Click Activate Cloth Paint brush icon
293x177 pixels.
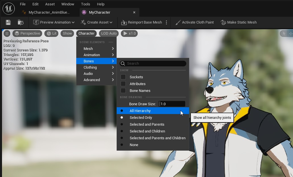[x=178, y=22]
